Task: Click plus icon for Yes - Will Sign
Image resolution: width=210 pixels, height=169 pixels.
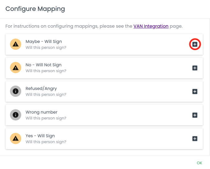Action: pos(195,138)
